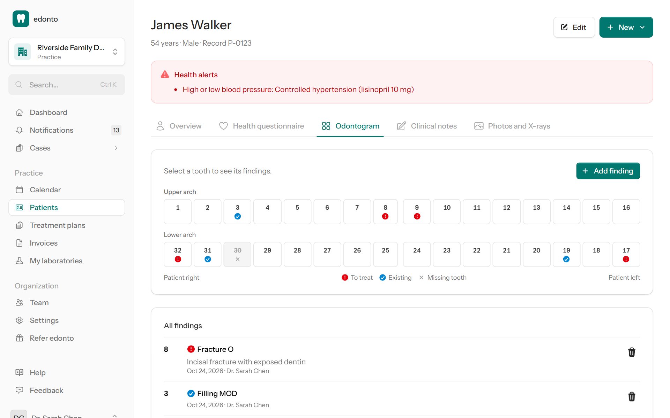Switch to the Overview tab
670x418 pixels.
coord(179,126)
